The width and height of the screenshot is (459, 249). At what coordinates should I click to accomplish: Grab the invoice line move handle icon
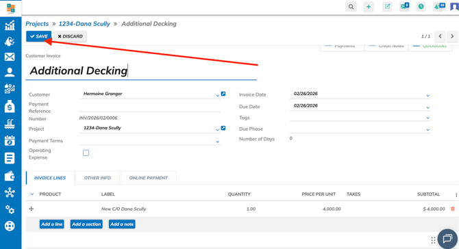tap(32, 209)
